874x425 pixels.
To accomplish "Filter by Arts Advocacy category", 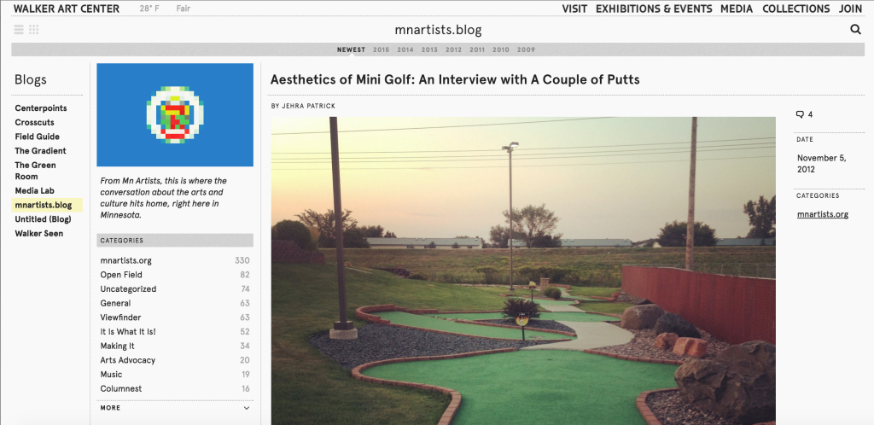I will [x=127, y=360].
